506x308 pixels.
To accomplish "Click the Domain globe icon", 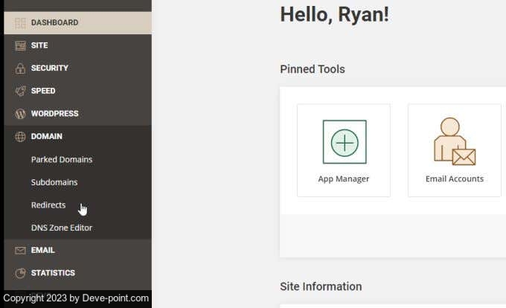I will point(20,137).
